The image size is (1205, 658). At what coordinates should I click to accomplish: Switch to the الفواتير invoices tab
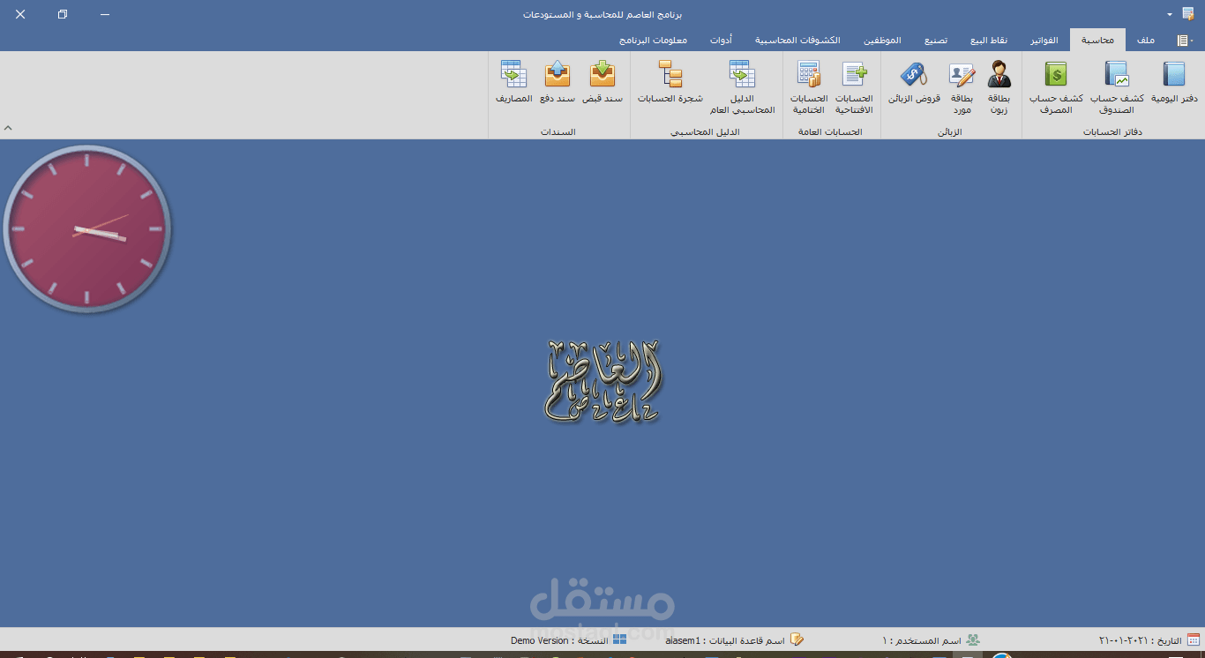pyautogui.click(x=1044, y=41)
